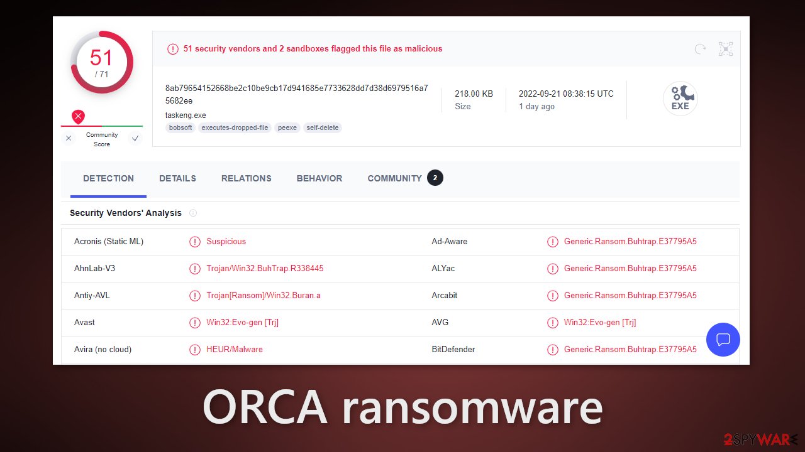Click the warning icon in the Avast row
805x452 pixels.
click(195, 323)
